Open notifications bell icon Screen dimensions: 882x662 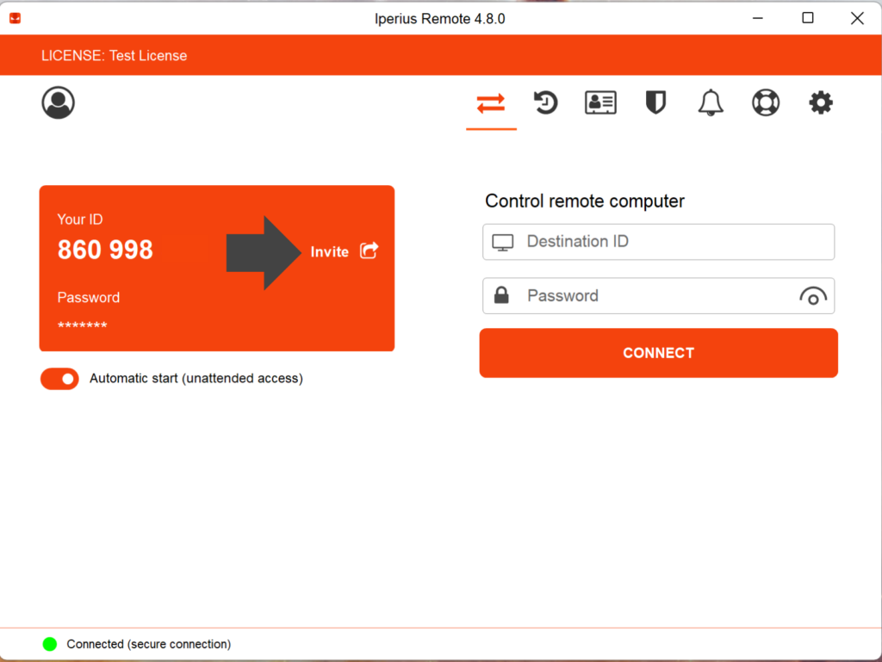711,102
